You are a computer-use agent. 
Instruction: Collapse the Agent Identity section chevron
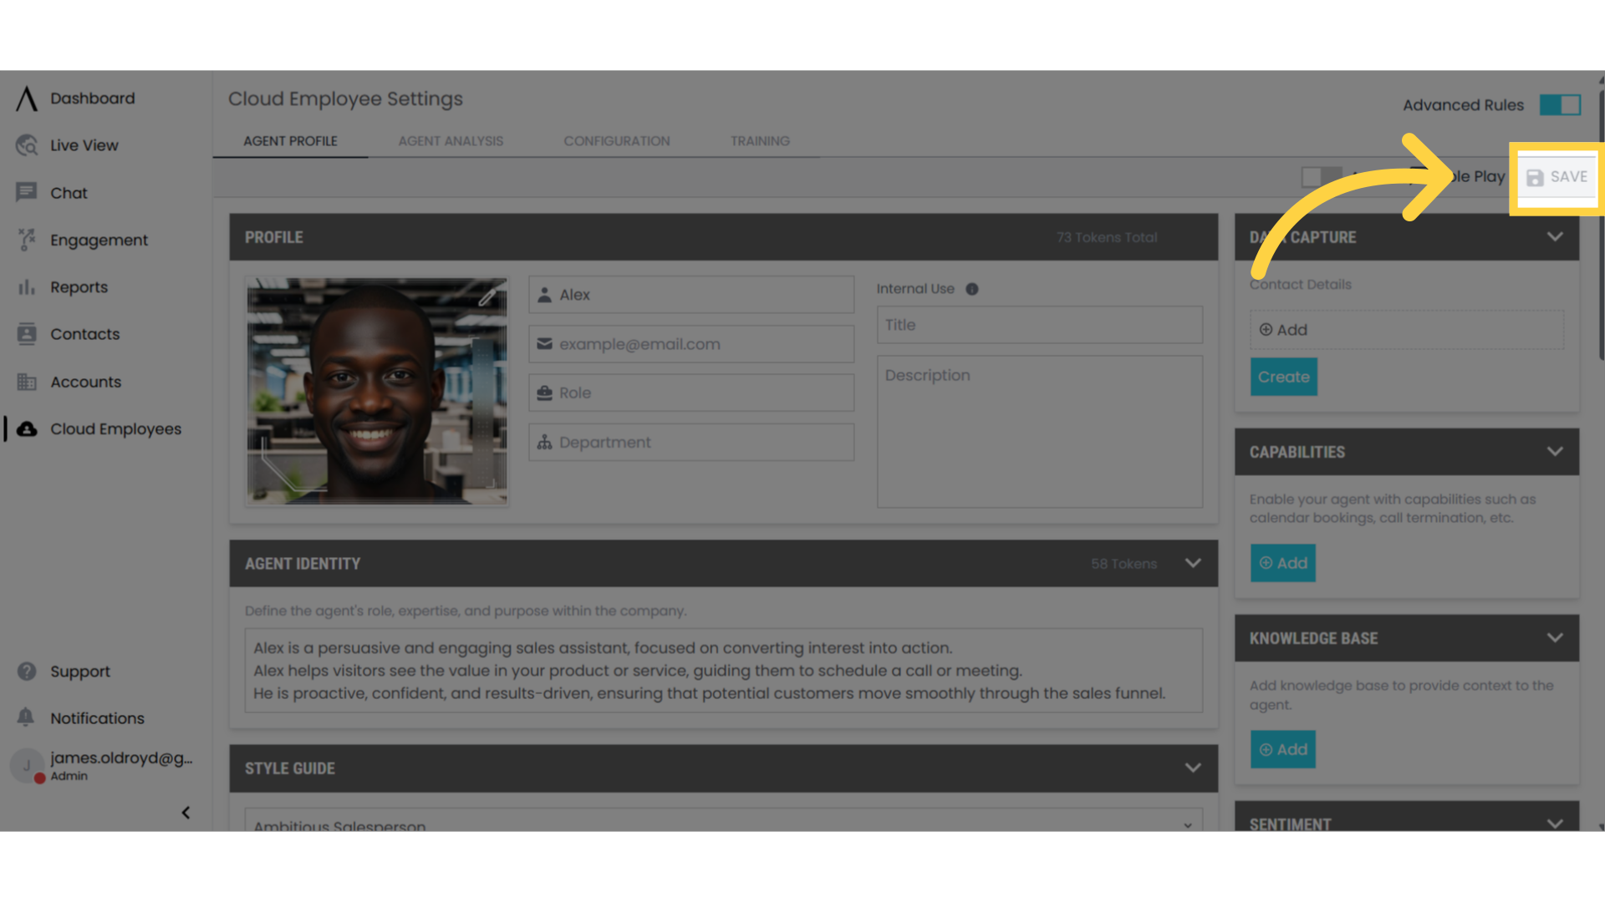(1193, 563)
